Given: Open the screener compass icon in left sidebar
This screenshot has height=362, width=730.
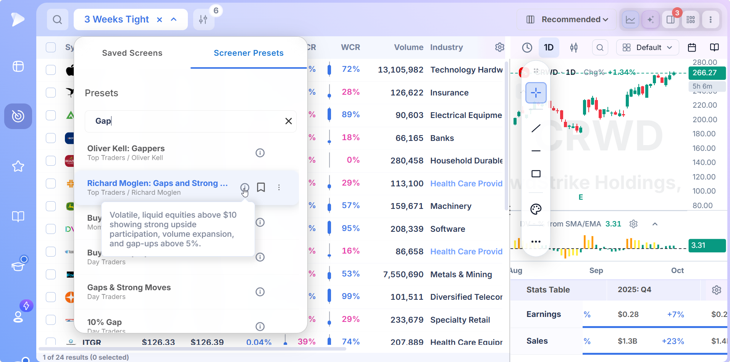Looking at the screenshot, I should (x=18, y=116).
